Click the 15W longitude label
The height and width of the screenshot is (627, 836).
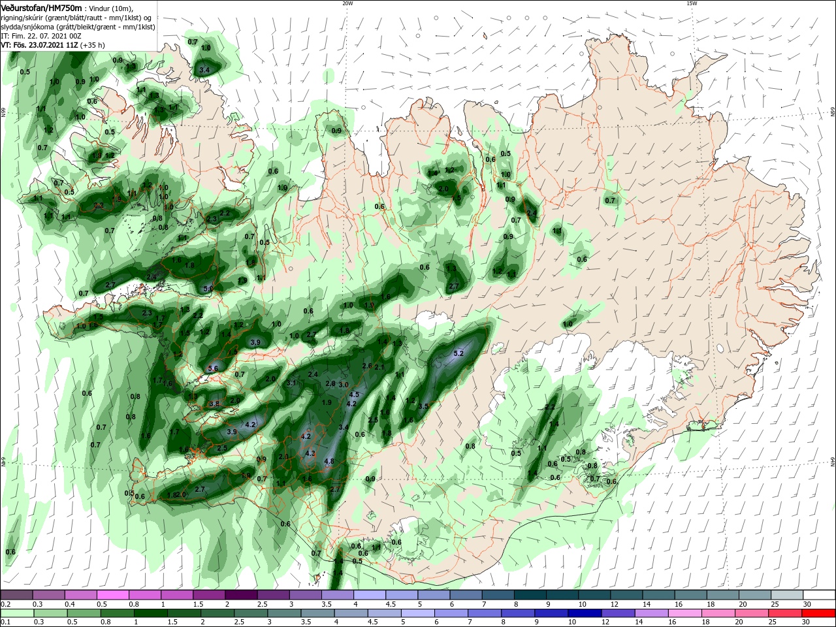pos(692,3)
